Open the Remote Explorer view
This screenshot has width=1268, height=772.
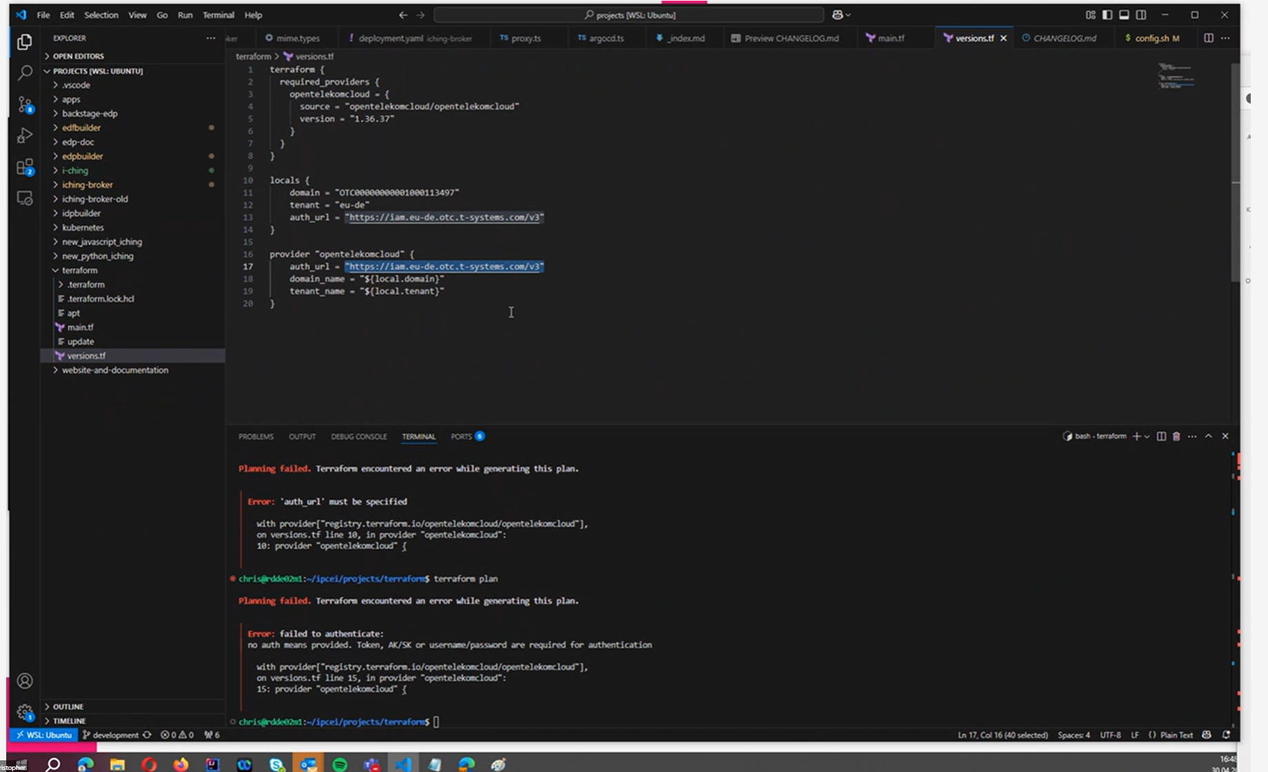25,199
